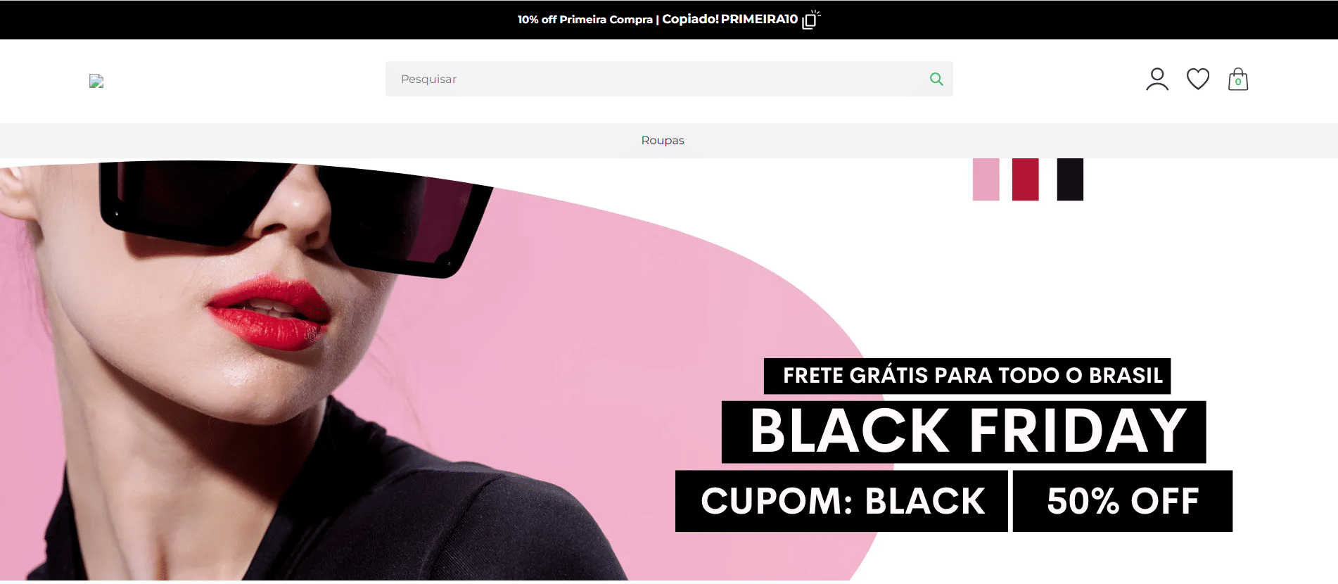
Task: Click the 10% off Primeira Compra text
Action: tap(585, 20)
